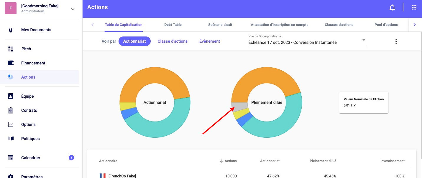Switch view to Classe d'actions

(x=173, y=41)
